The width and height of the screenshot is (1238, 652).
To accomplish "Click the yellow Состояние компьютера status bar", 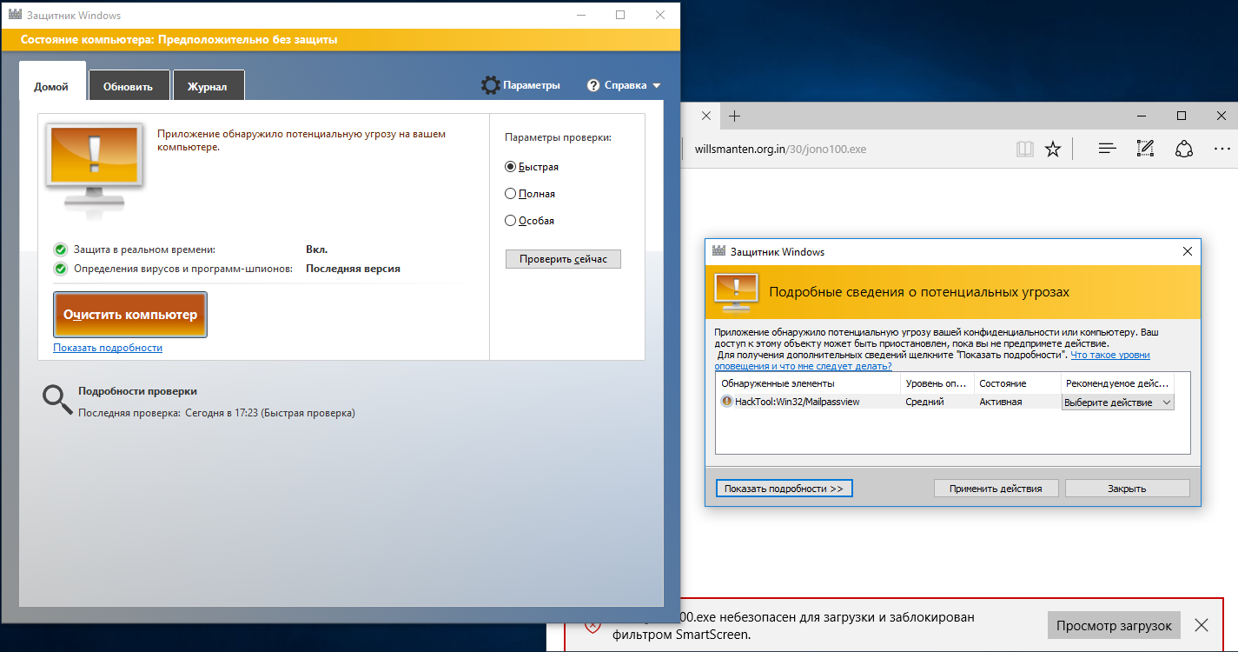I will pyautogui.click(x=340, y=39).
